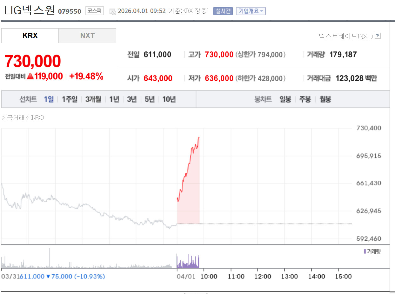Click the 하한가 428,000 text
395x294 pixels.
260,78
